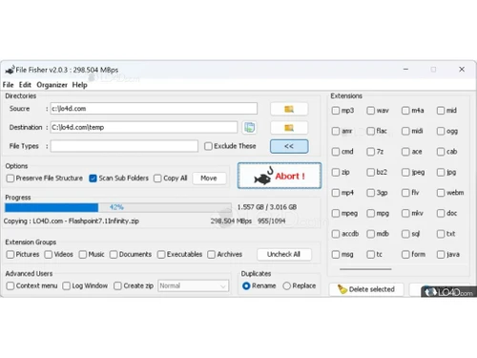This screenshot has width=477, height=358.
Task: Click Delete selected button
Action: tap(366, 289)
